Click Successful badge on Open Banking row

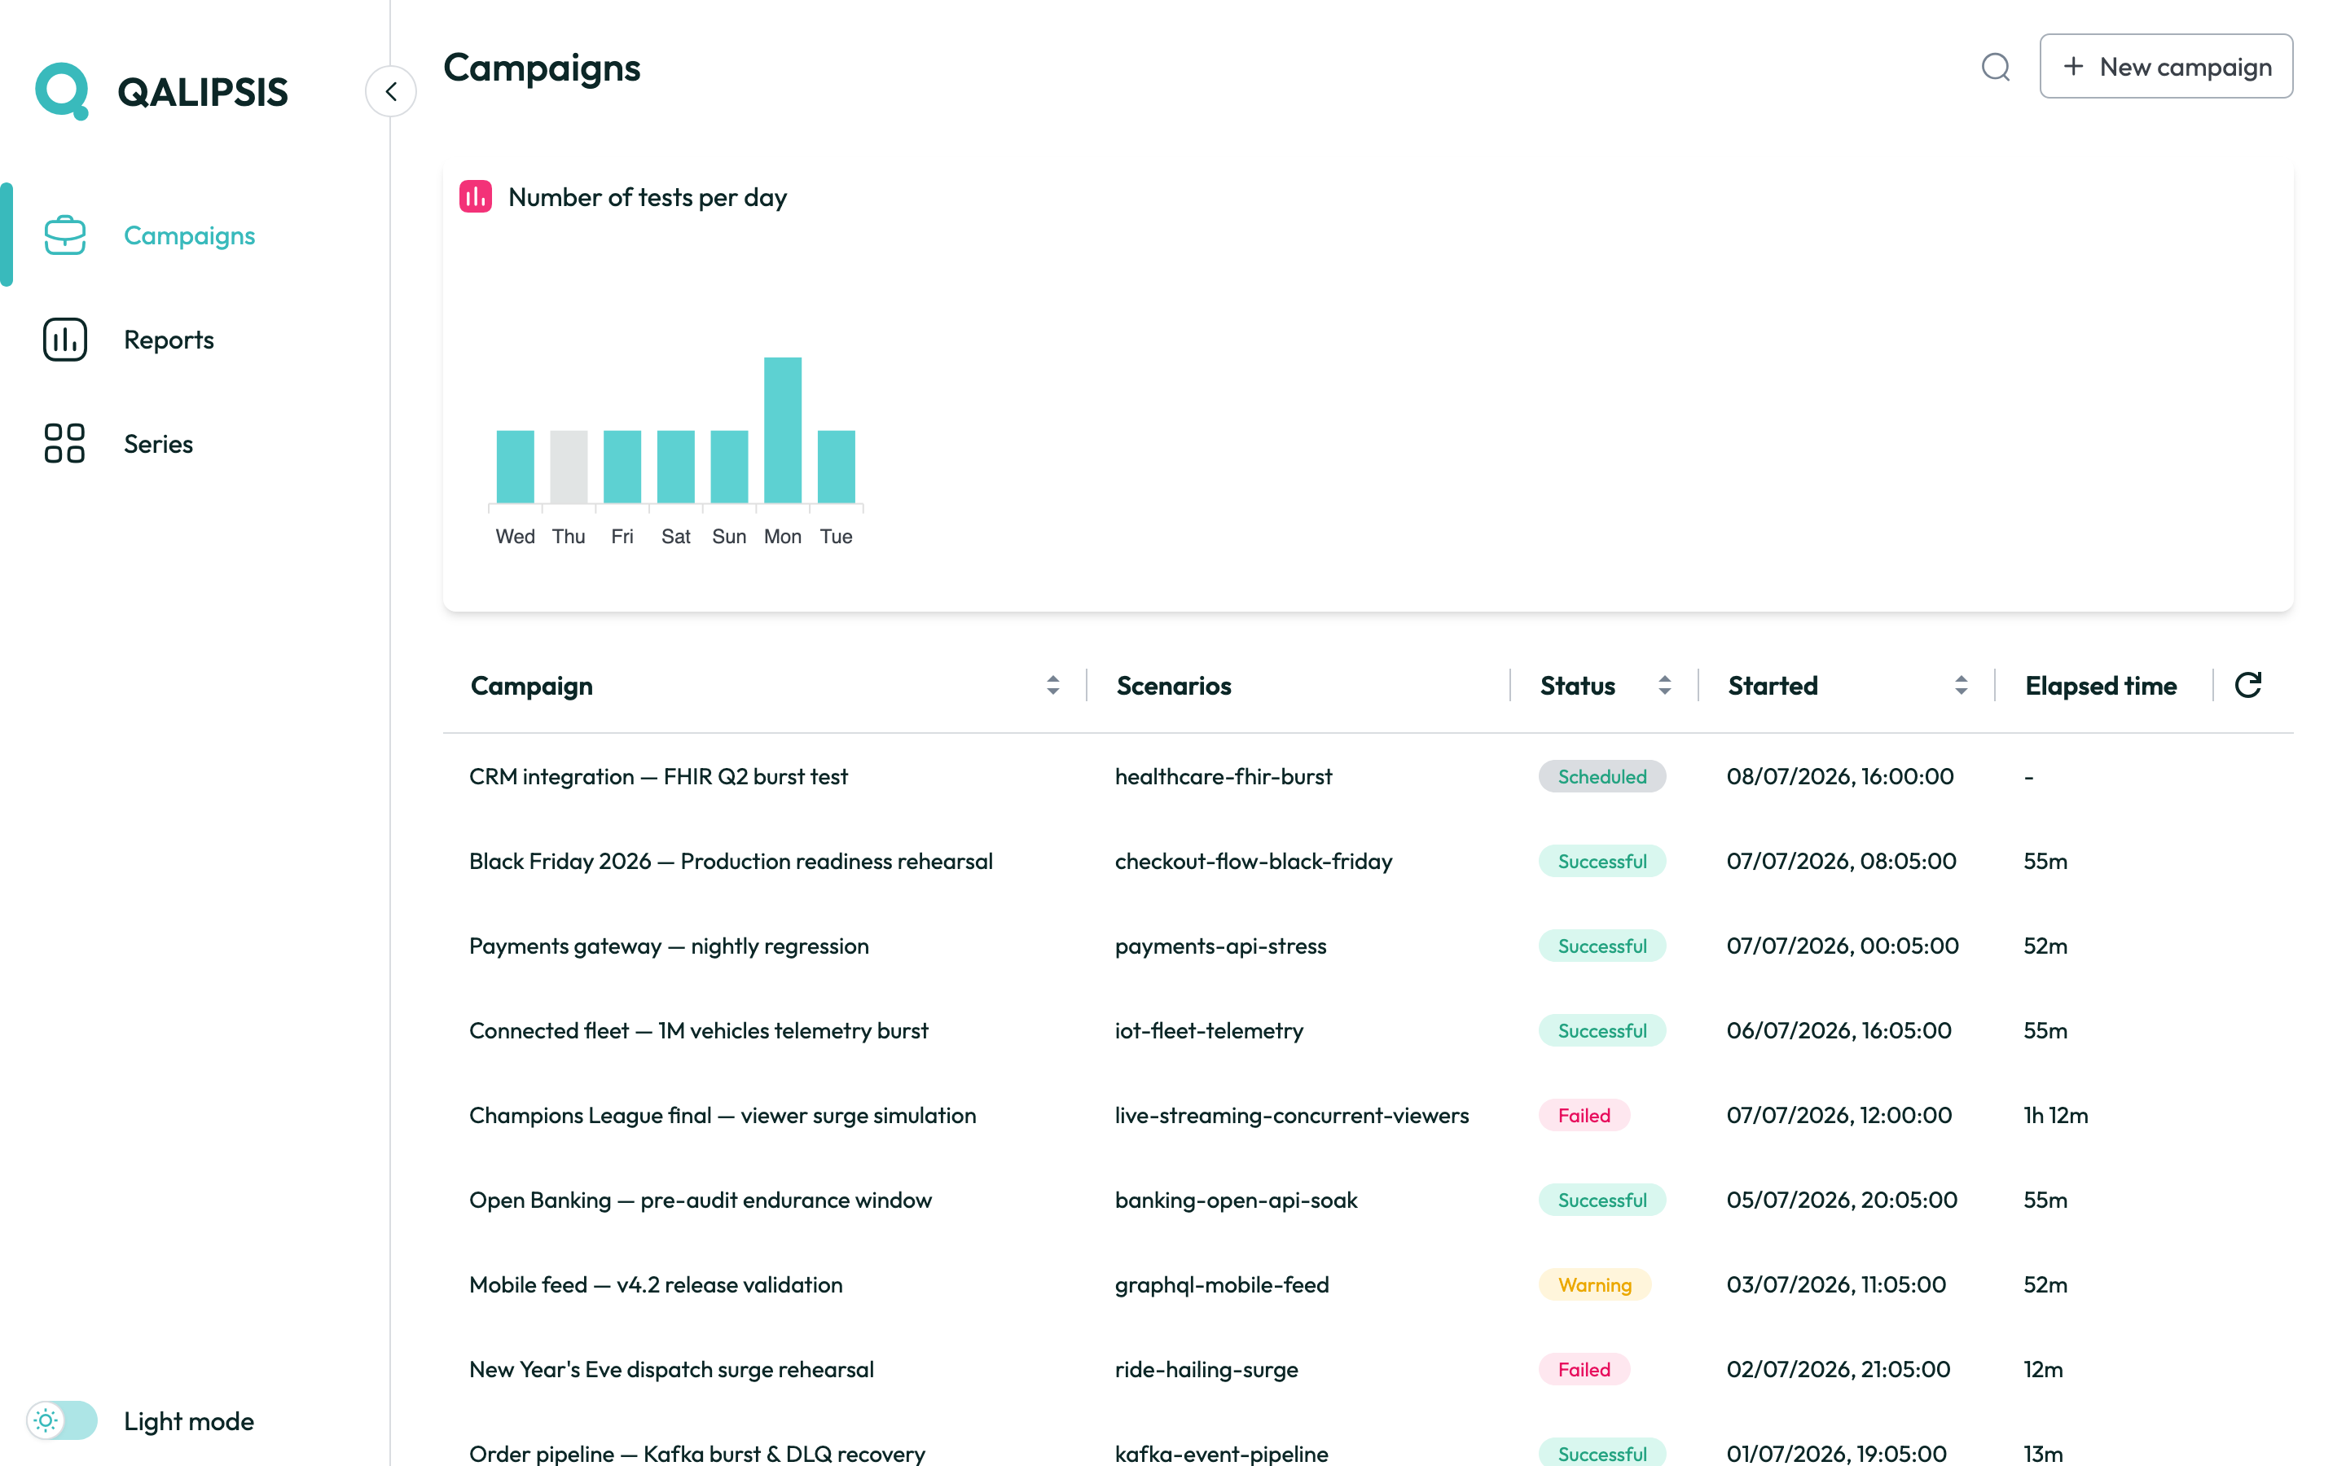coord(1601,1200)
